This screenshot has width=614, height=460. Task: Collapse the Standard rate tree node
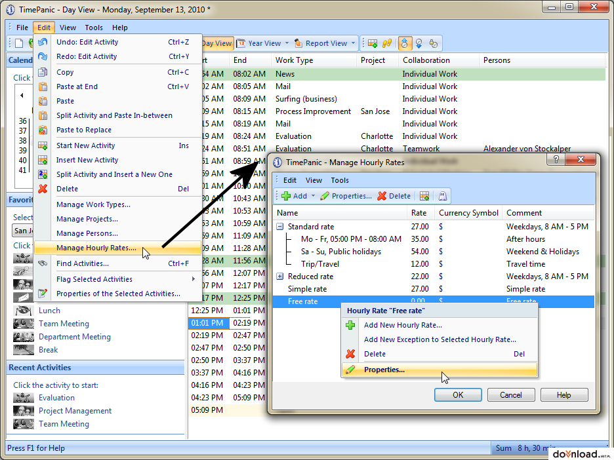[279, 227]
